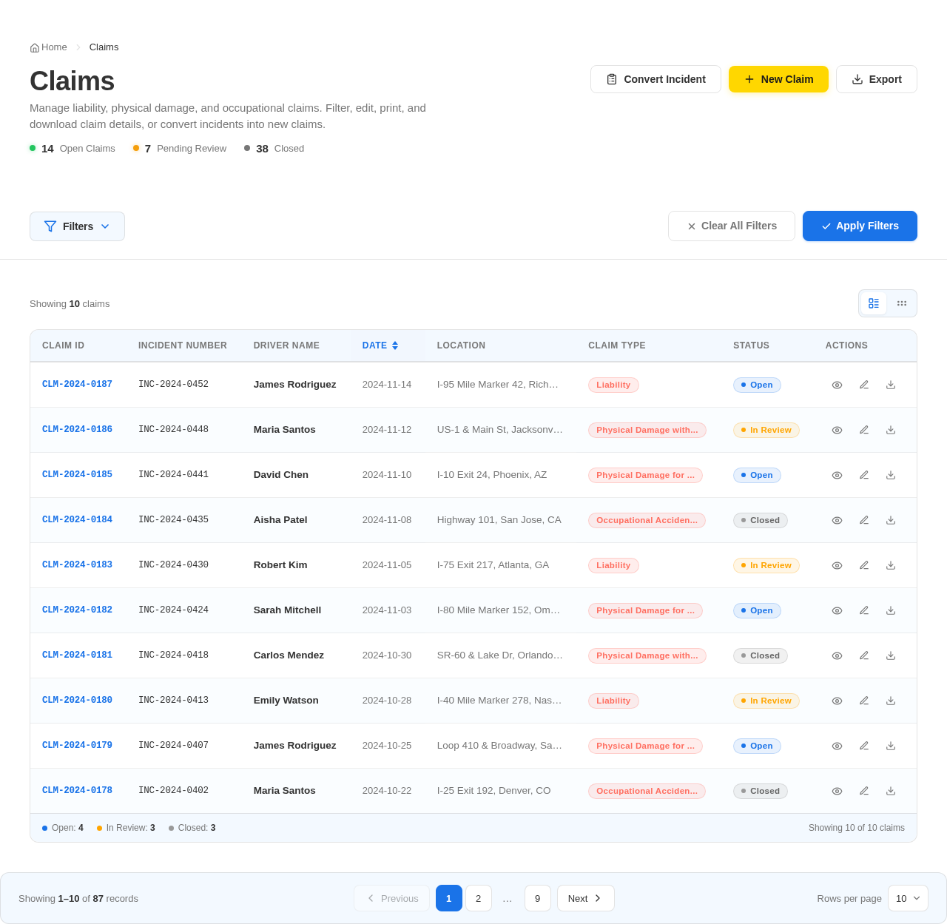Download Carlos Mendez's claim
This screenshot has width=947, height=924.
tap(891, 655)
